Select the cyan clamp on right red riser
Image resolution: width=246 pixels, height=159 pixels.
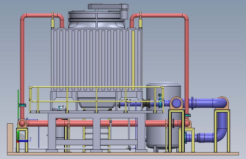[187, 115]
